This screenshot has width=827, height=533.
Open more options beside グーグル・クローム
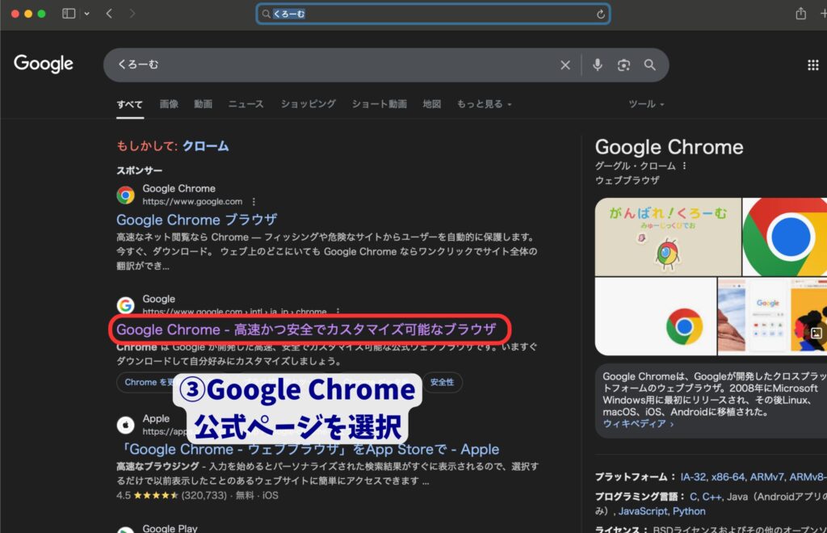(x=685, y=166)
